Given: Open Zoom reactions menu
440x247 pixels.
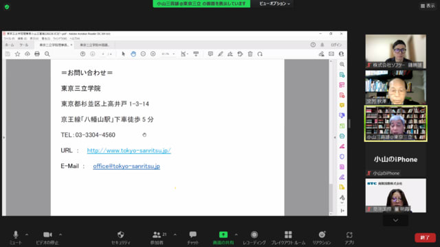Looking at the screenshot, I should 322,237.
